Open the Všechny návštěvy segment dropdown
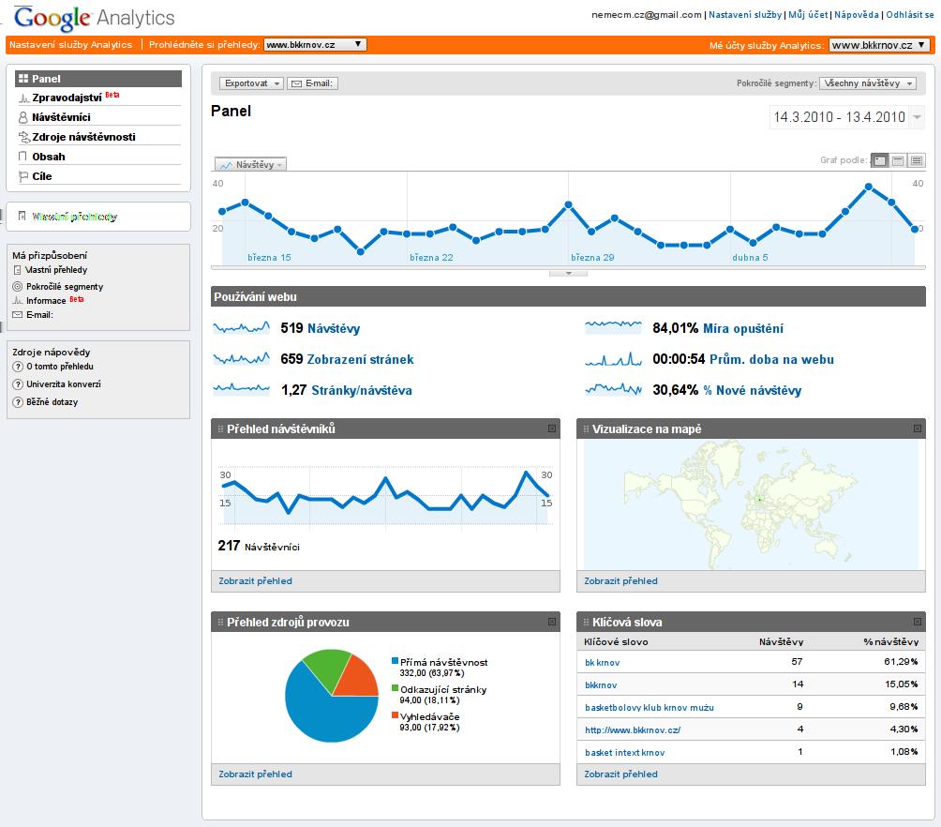Screen dimensions: 941x827 pos(868,83)
